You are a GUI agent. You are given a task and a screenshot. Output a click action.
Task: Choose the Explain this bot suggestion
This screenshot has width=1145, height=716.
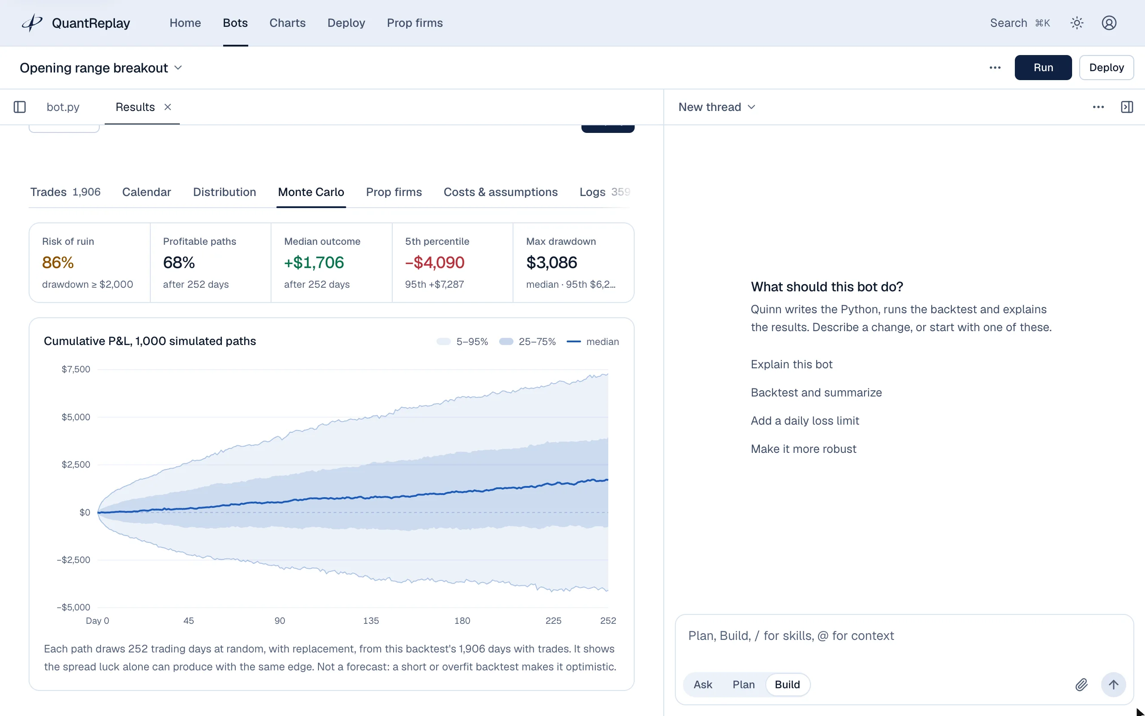coord(791,364)
